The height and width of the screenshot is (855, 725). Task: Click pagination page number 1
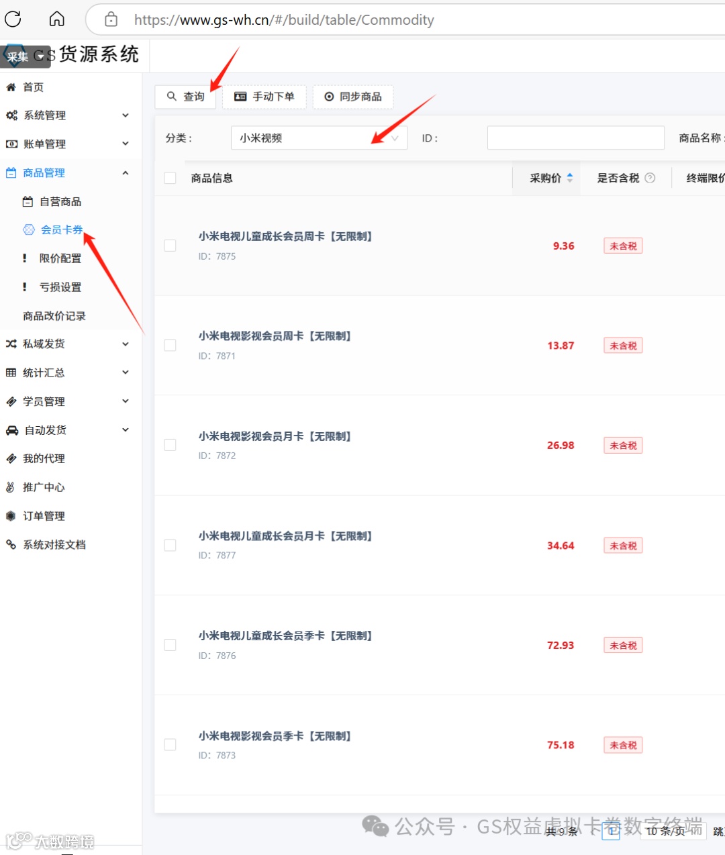click(x=612, y=832)
